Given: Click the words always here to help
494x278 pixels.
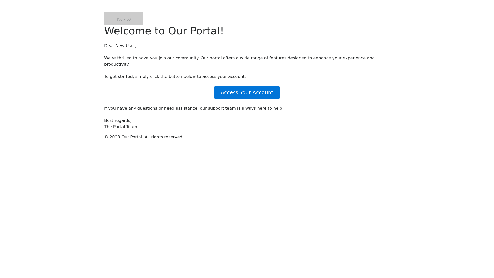Looking at the screenshot, I should (x=262, y=108).
